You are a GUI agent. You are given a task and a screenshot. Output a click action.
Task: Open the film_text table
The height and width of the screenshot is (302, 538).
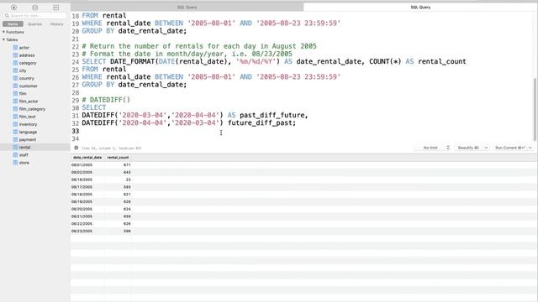tap(27, 117)
